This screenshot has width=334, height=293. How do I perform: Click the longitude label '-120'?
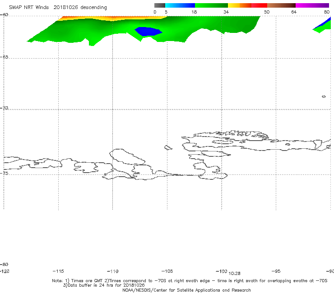click(x=5, y=271)
